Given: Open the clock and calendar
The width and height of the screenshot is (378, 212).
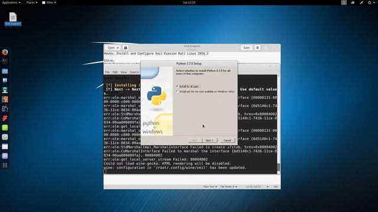Looking at the screenshot, I should 189,2.
